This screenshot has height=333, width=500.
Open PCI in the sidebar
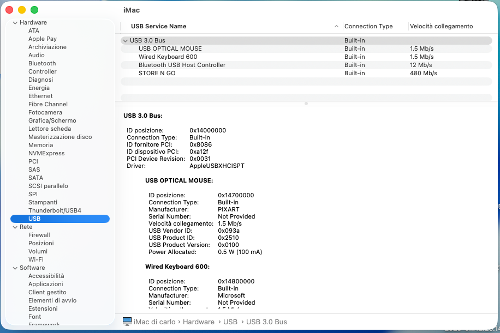[33, 161]
